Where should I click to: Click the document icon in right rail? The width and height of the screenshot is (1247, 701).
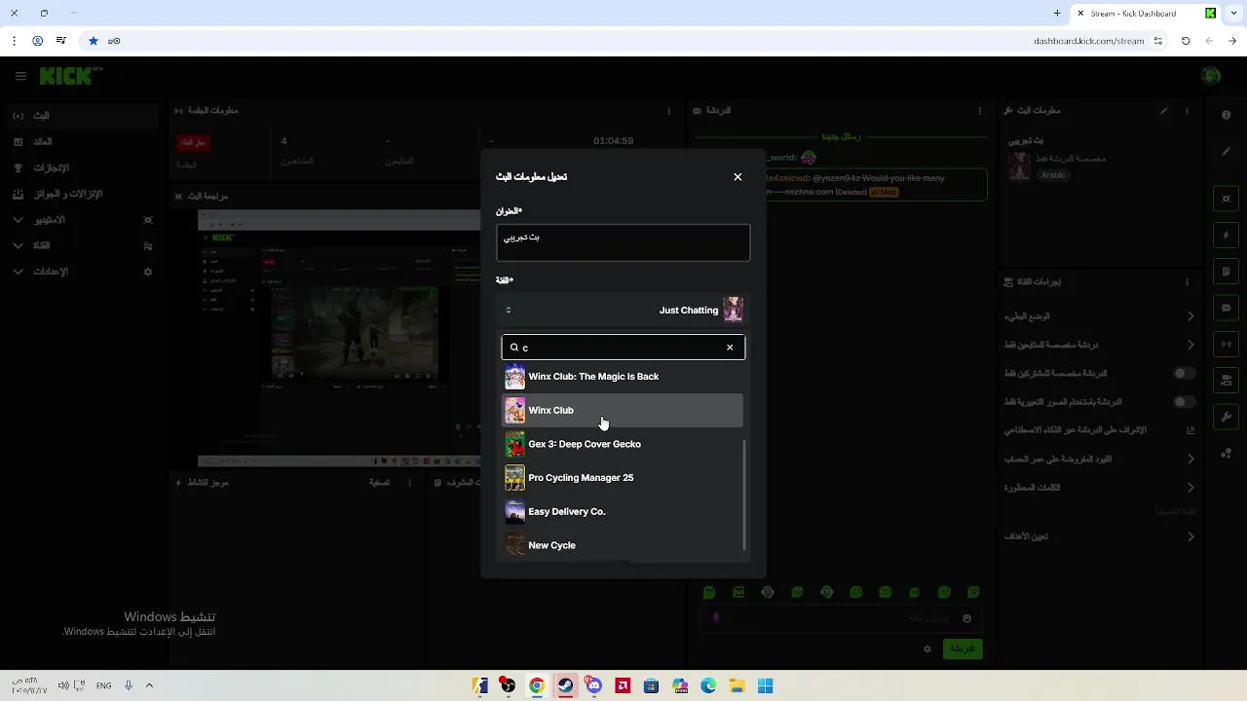(x=1226, y=272)
